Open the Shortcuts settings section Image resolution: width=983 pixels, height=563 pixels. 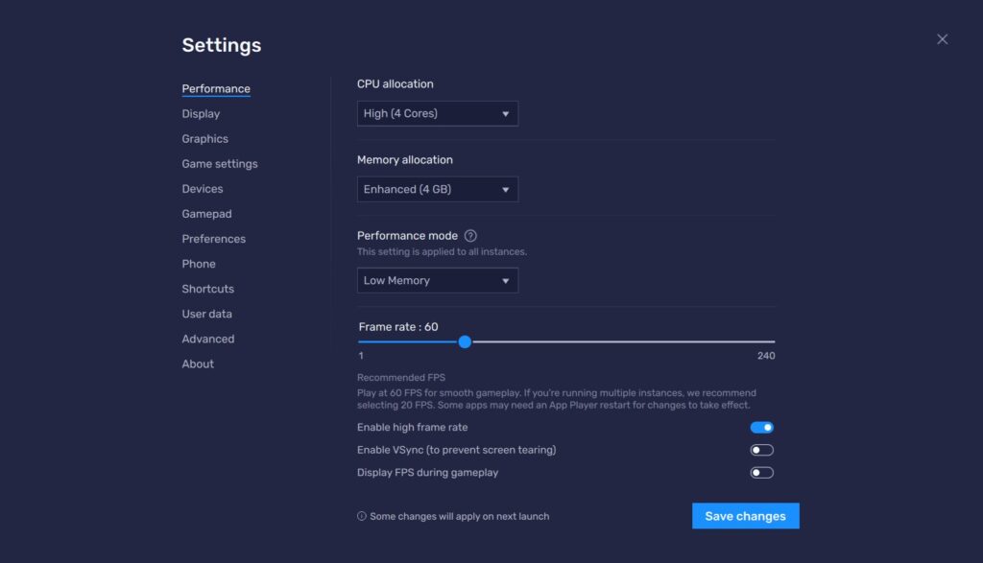[x=207, y=288]
